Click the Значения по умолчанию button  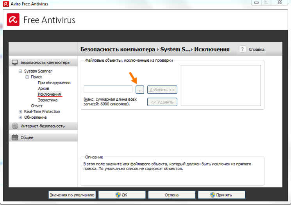[x=72, y=195]
